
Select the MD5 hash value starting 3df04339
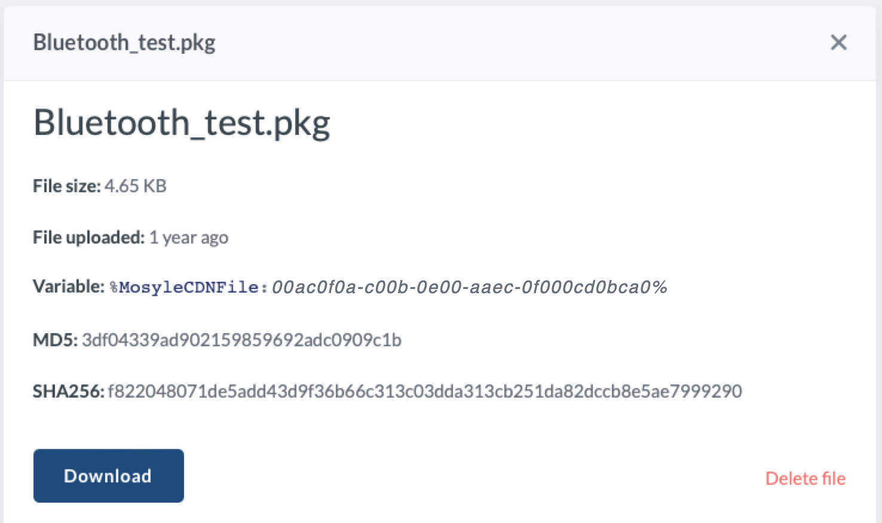[x=241, y=340]
